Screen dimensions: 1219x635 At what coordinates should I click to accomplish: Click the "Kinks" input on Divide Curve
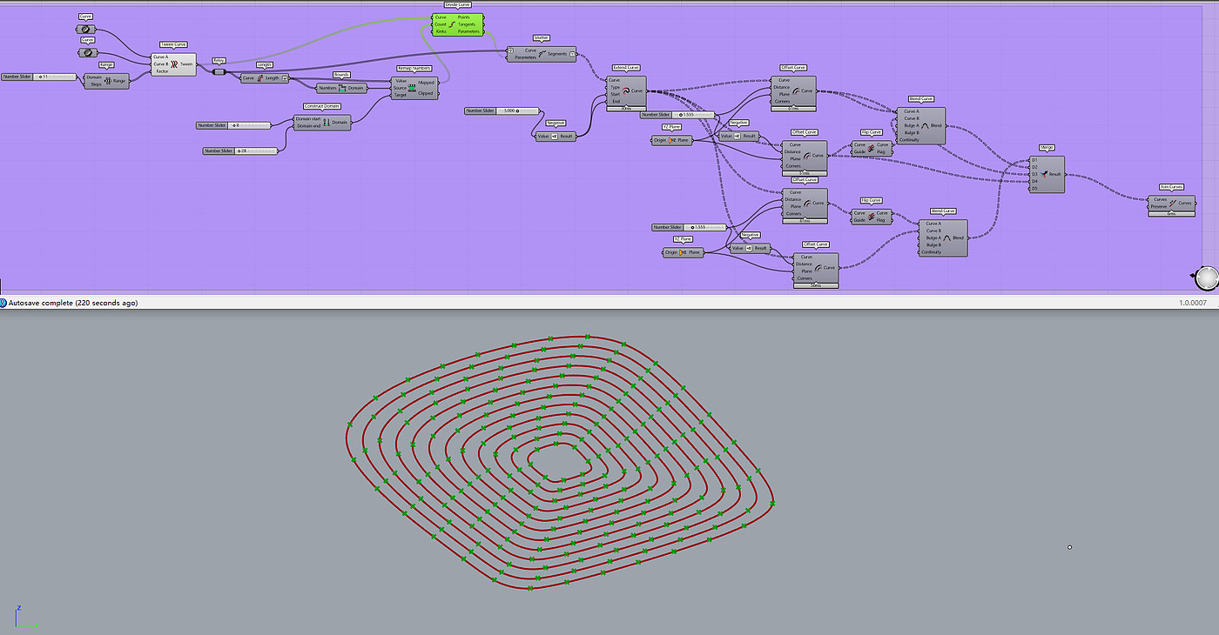click(441, 31)
